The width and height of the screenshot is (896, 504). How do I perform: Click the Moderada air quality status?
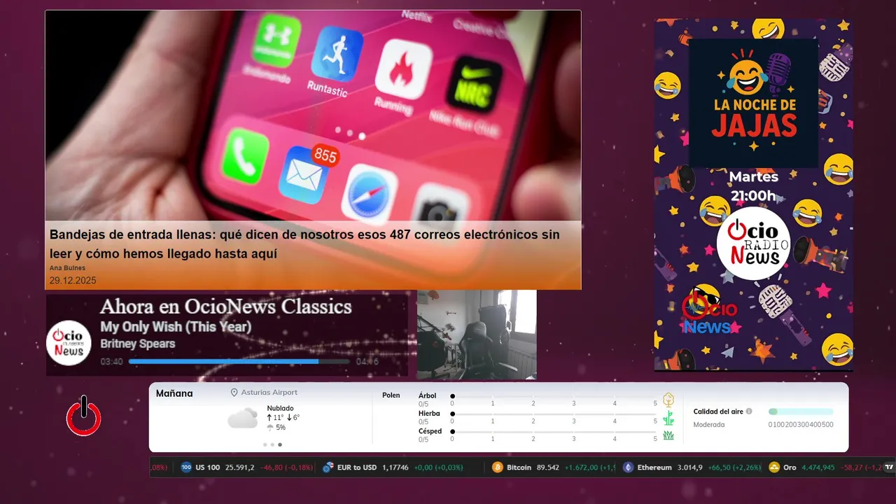709,425
